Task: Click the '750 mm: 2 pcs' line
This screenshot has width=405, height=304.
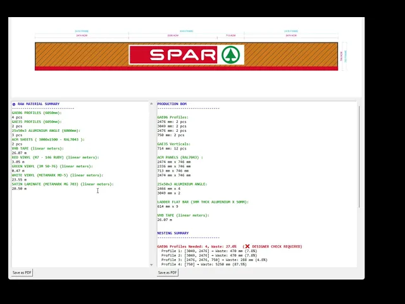Action: [171, 135]
